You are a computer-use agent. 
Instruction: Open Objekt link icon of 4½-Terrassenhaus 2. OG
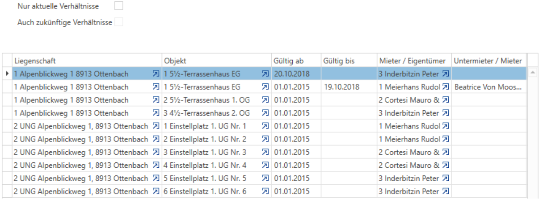[x=265, y=113]
